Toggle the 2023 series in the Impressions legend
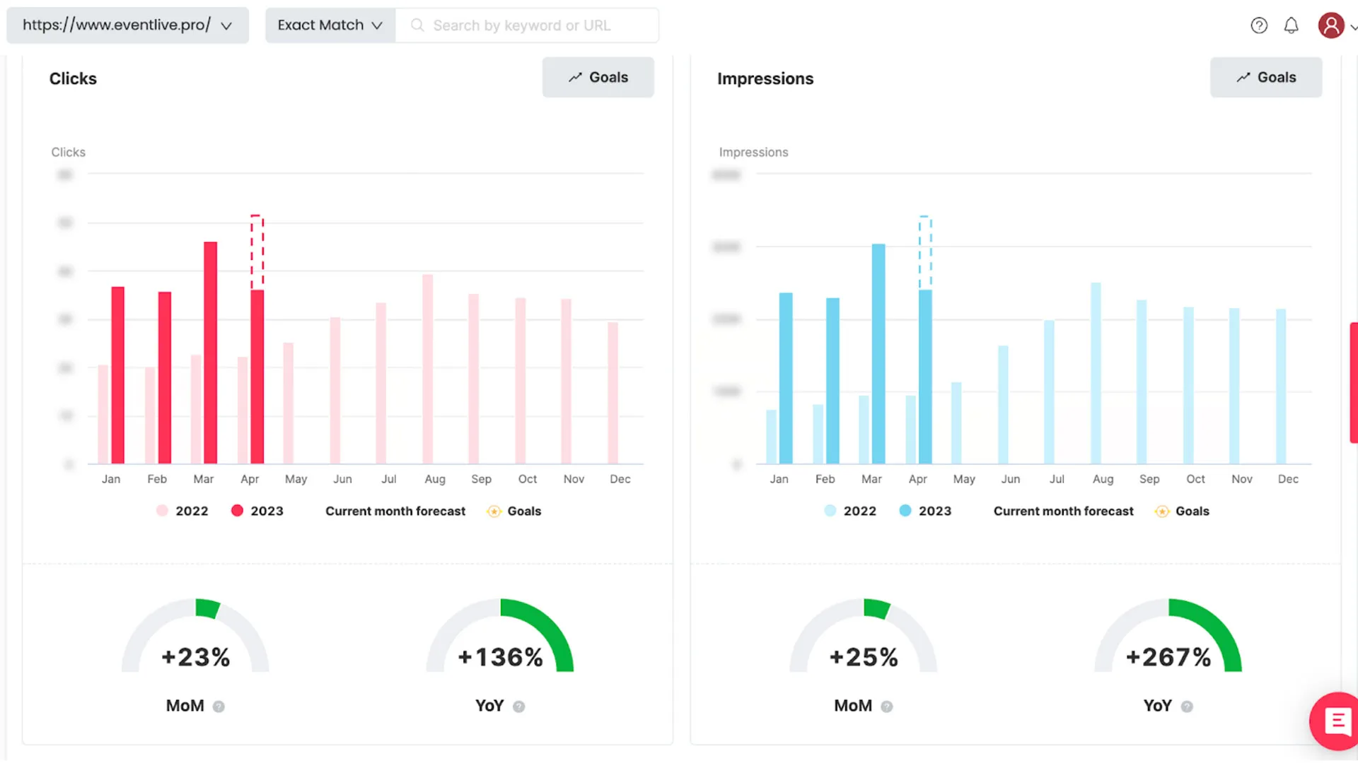Screen dimensions: 1358x763 pyautogui.click(x=925, y=511)
